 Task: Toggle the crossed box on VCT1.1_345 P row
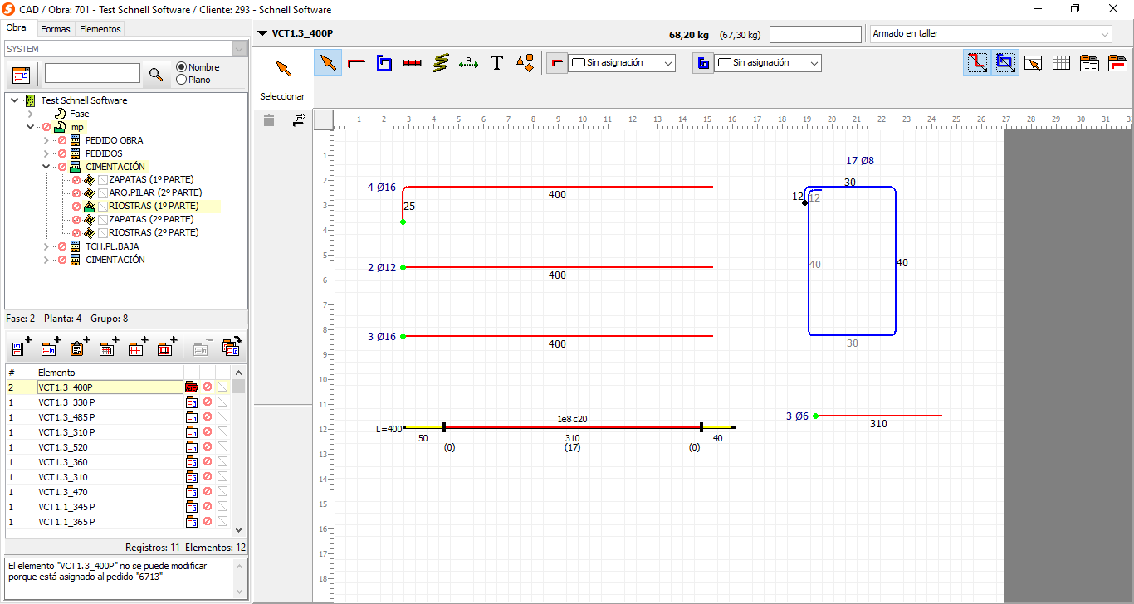222,507
